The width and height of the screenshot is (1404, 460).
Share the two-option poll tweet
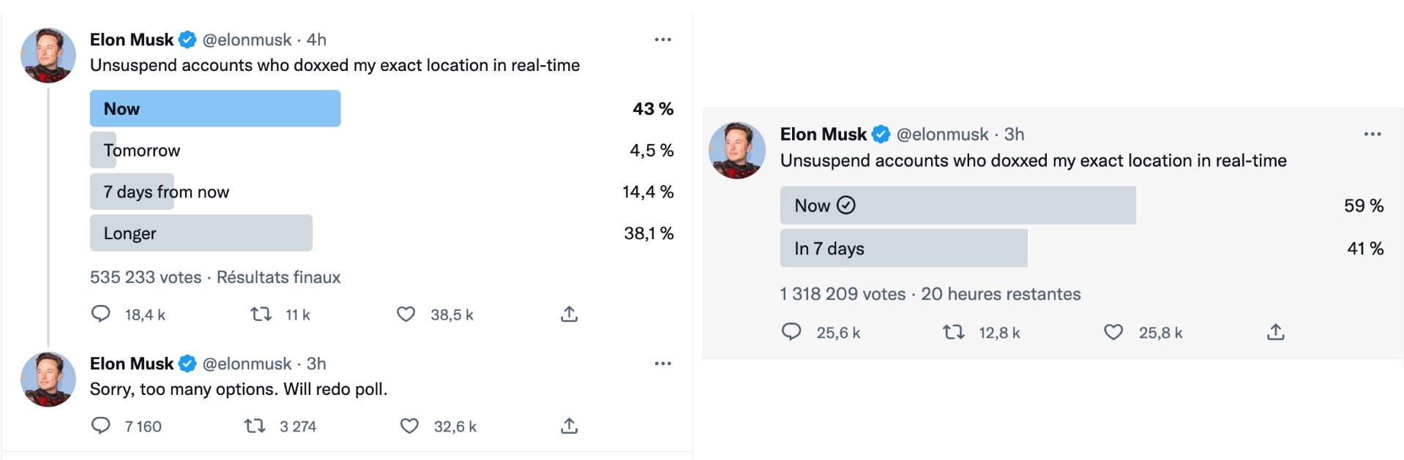1276,332
